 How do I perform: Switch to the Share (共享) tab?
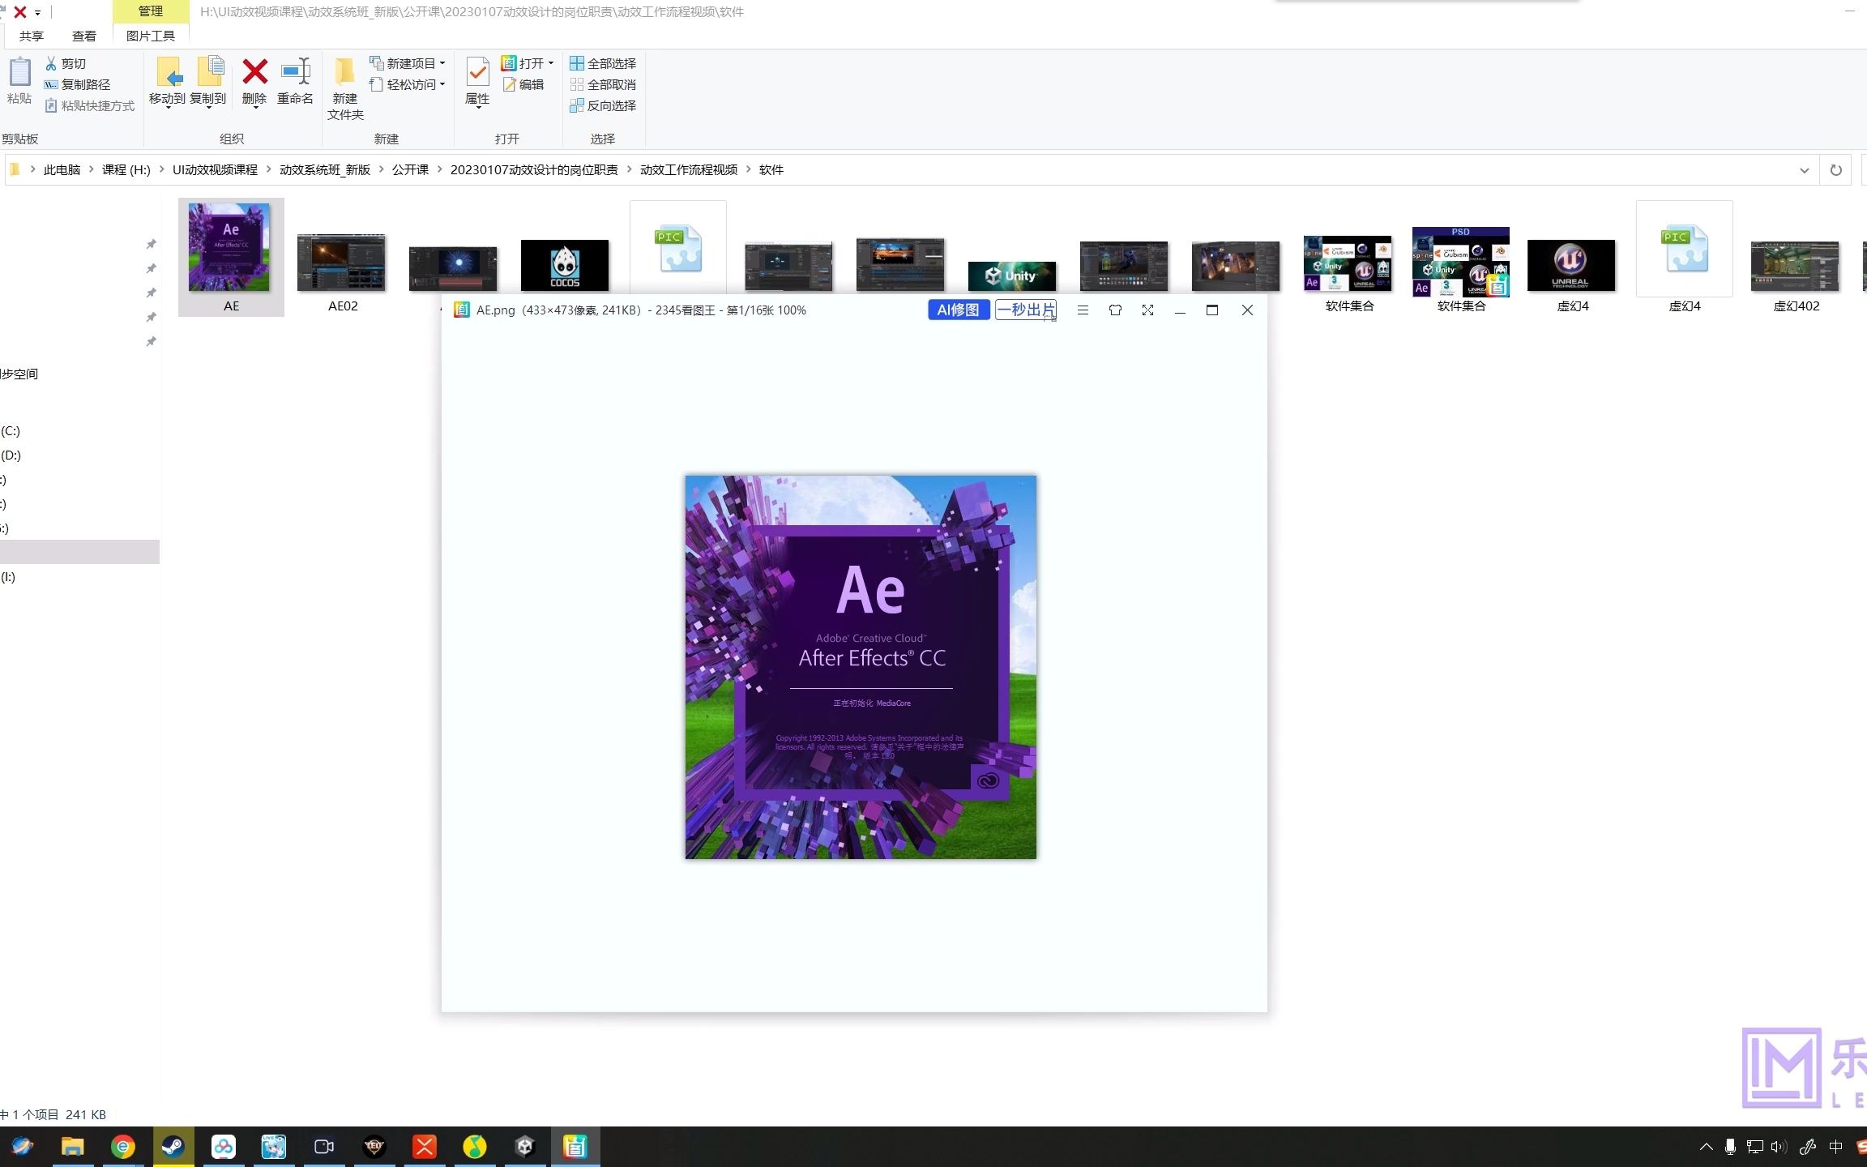tap(32, 36)
